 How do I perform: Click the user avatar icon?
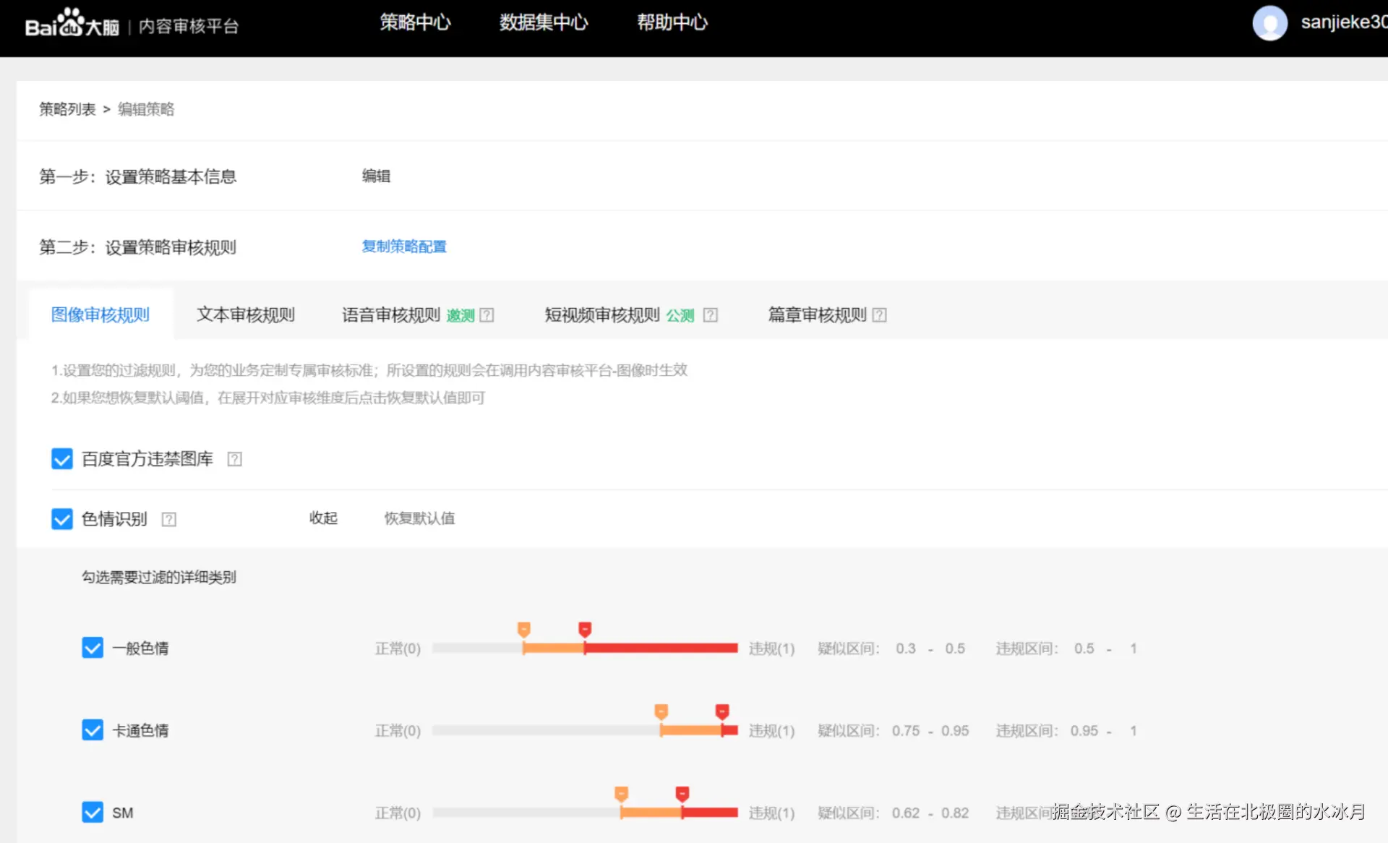click(1269, 23)
